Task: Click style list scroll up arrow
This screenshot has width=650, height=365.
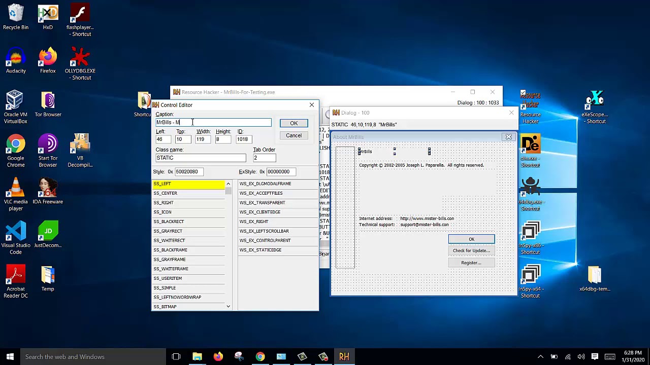Action: [228, 184]
